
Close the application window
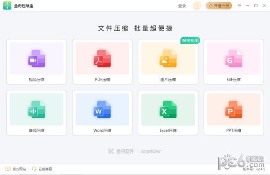click(264, 6)
